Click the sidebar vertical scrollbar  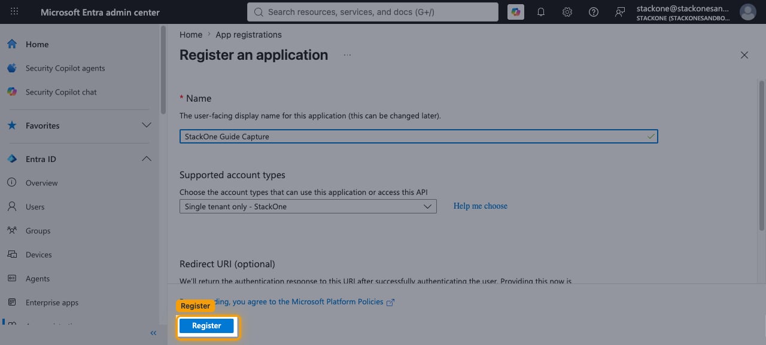click(x=163, y=71)
